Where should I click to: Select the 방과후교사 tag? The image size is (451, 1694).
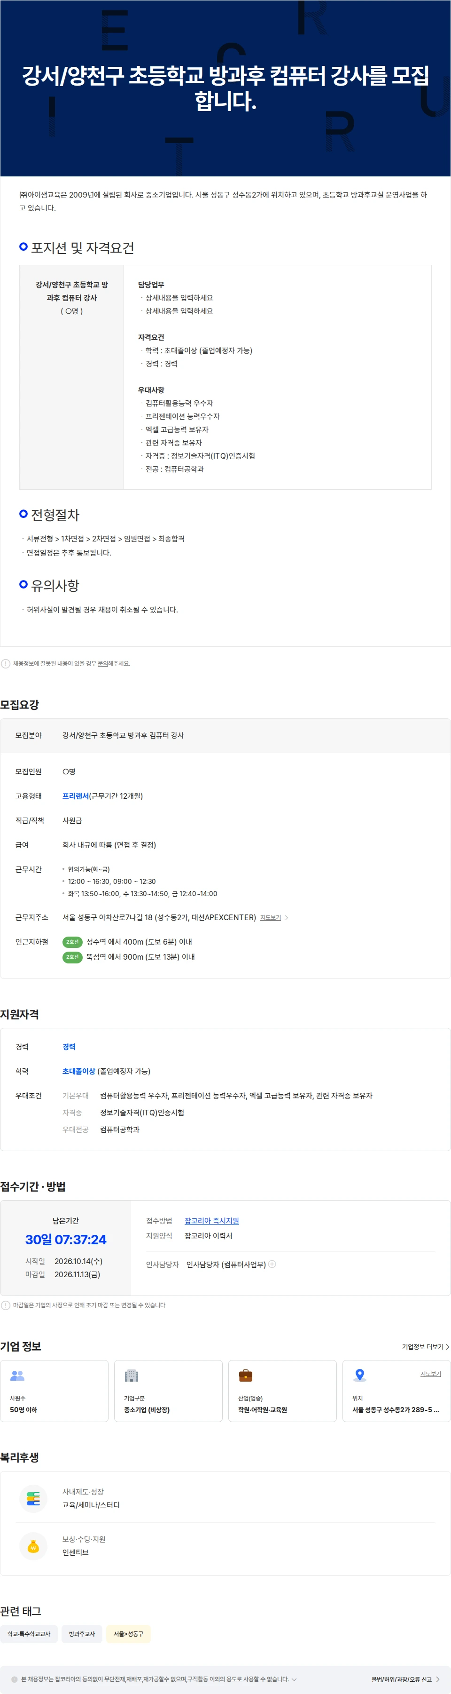coord(82,1633)
